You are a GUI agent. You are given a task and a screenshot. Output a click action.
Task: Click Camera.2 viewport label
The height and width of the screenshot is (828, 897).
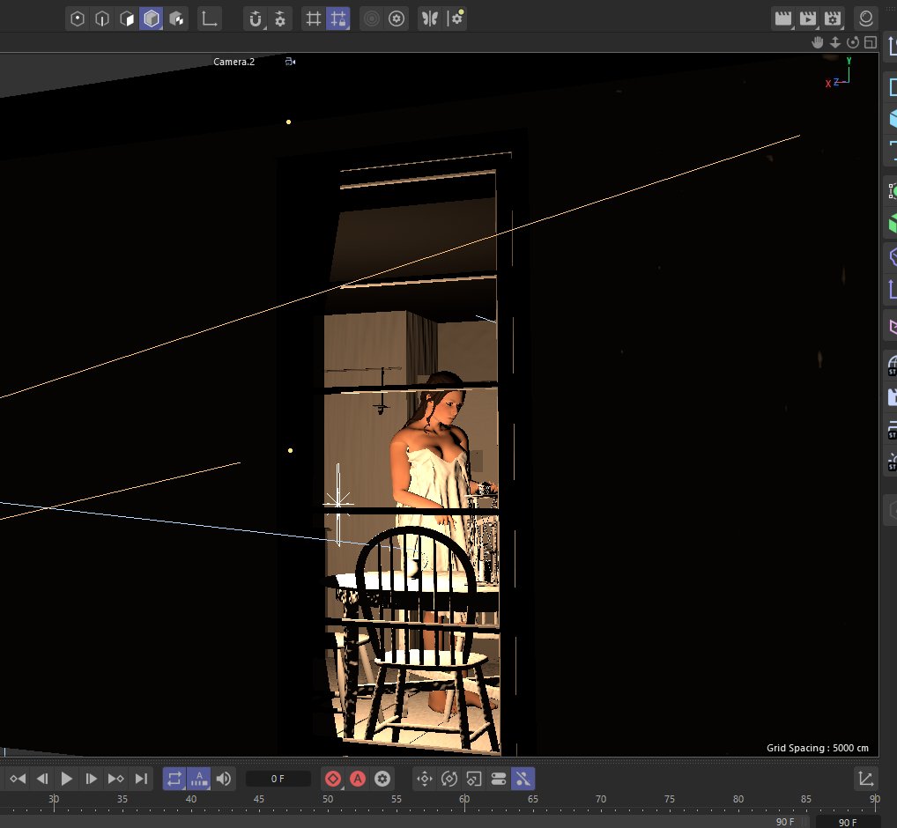(x=234, y=62)
